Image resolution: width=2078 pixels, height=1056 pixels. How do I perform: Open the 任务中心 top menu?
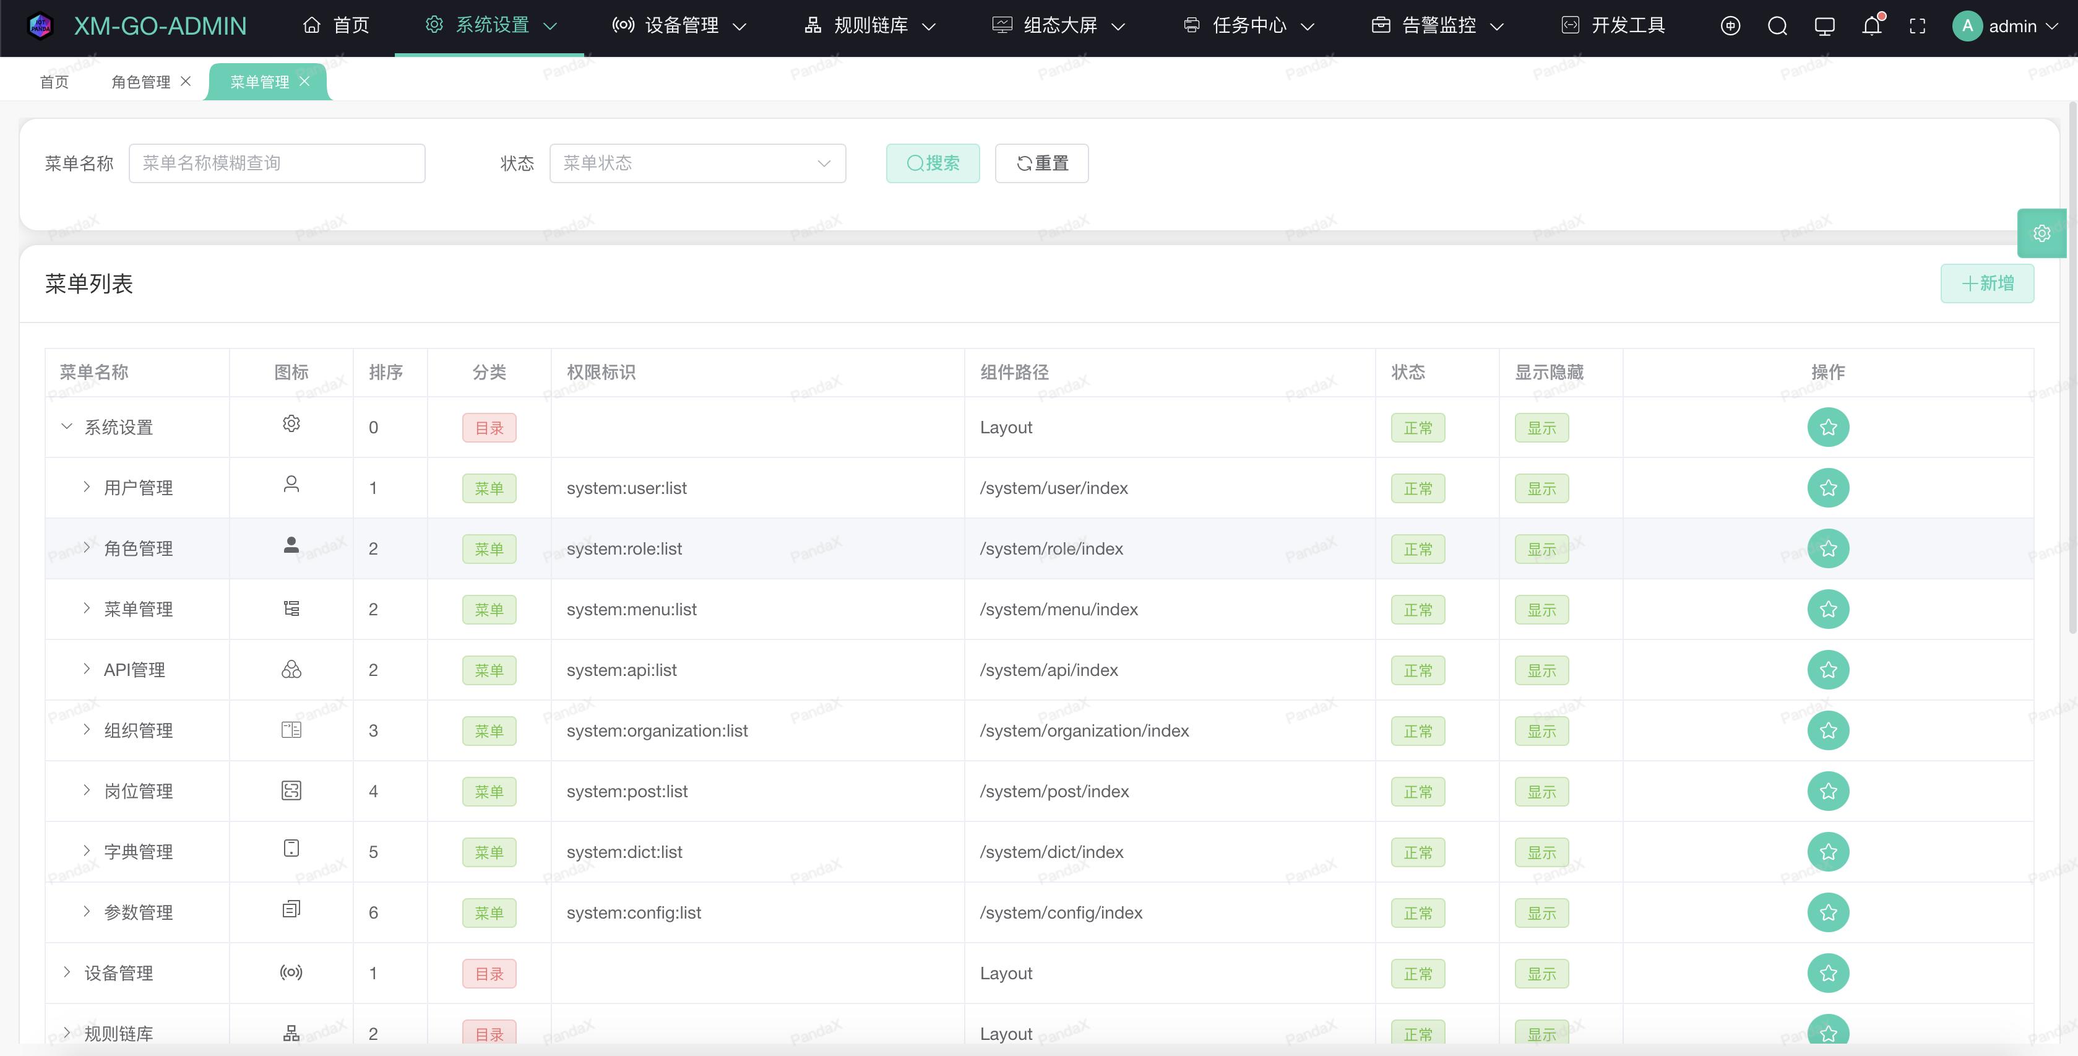1249,26
